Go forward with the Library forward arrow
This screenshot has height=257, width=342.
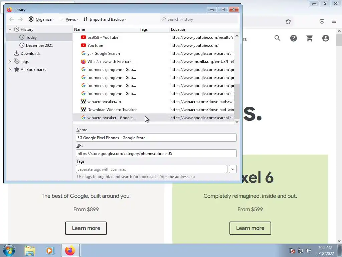click(x=20, y=19)
